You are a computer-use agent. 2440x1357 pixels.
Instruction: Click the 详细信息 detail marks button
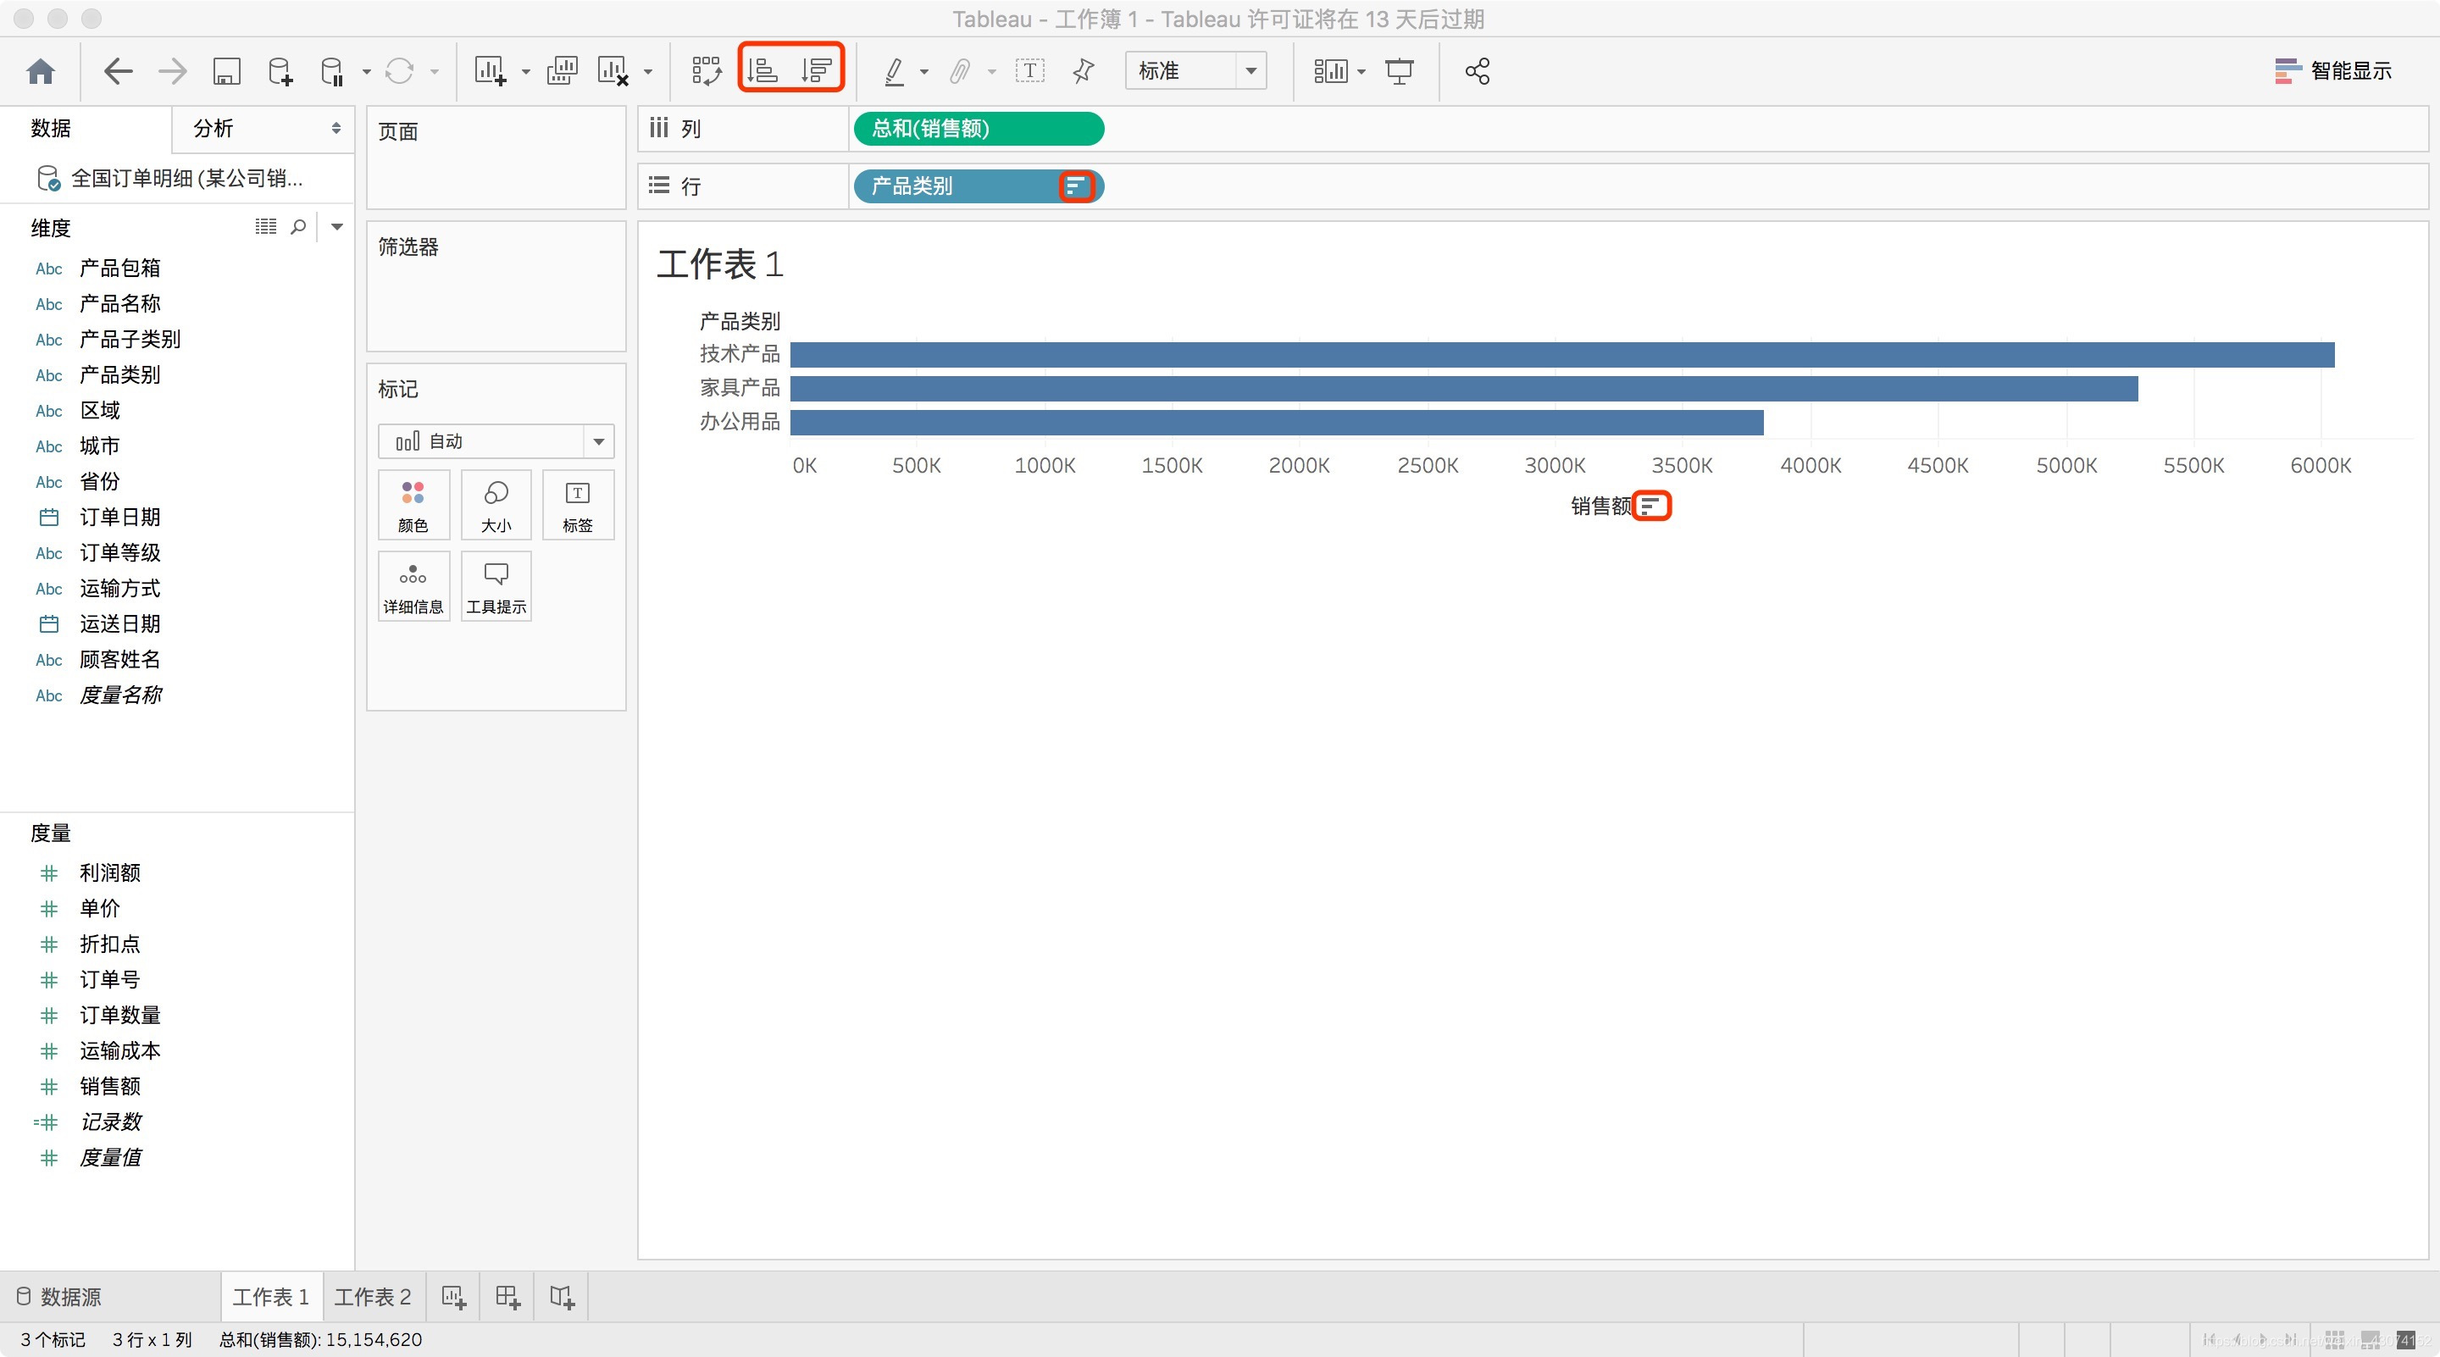(x=413, y=587)
